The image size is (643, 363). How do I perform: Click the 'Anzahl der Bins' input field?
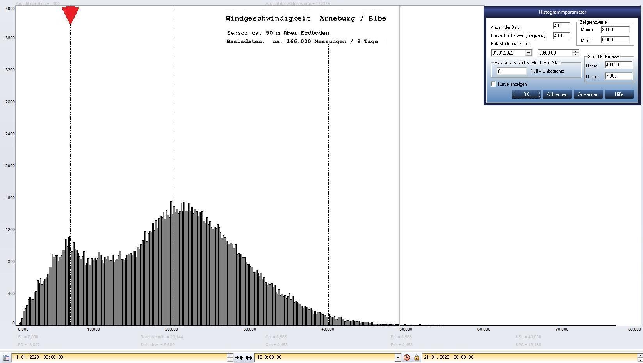click(561, 26)
